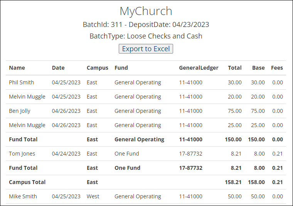
Task: Click Tom Jones's 04/24/2023 date
Action: 66,154
